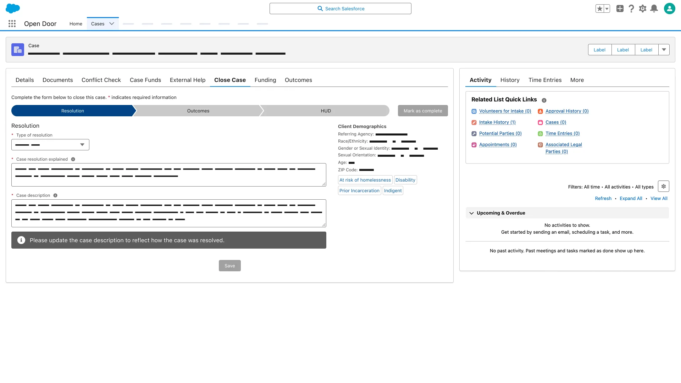Click the middle Label button
Viewport: 681px width, 383px height.
(x=623, y=50)
